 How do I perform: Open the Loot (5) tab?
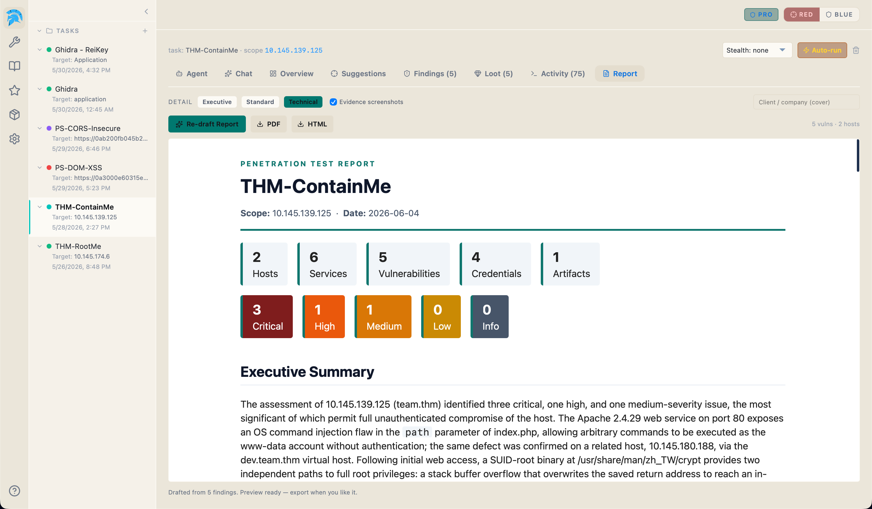point(494,73)
